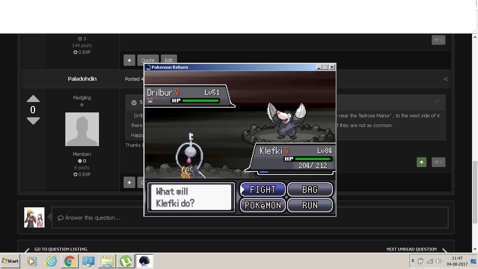Show hidden system tray icons
Viewport: 478px width, 269px height.
click(x=413, y=261)
